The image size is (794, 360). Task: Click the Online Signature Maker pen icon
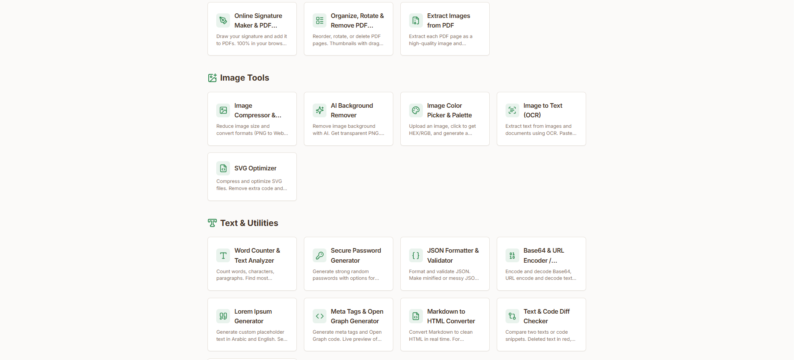[x=223, y=20]
